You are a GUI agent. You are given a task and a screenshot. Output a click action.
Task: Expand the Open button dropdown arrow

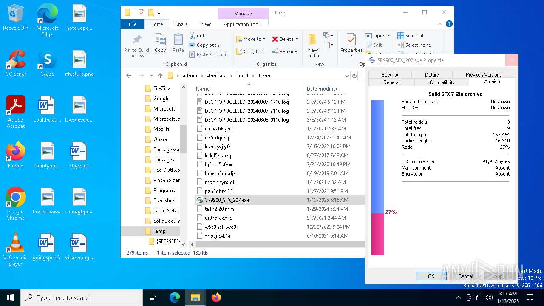388,36
